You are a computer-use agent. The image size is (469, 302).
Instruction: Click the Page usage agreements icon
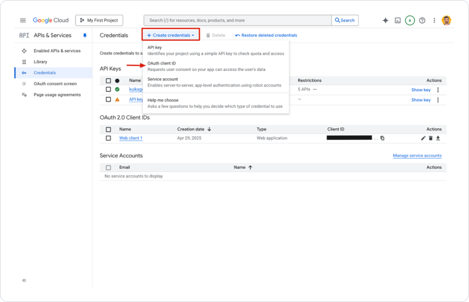[x=24, y=95]
